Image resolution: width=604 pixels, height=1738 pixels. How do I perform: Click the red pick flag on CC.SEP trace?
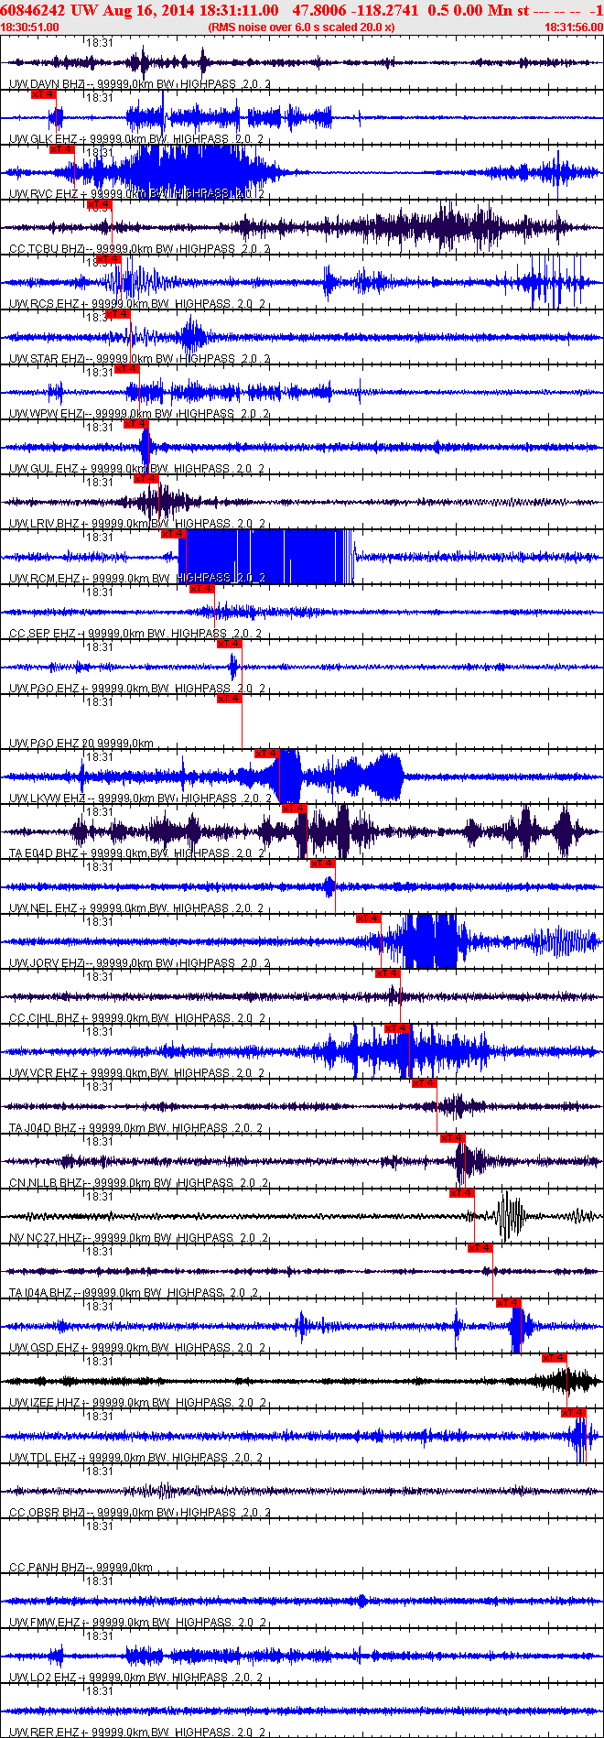click(x=201, y=589)
